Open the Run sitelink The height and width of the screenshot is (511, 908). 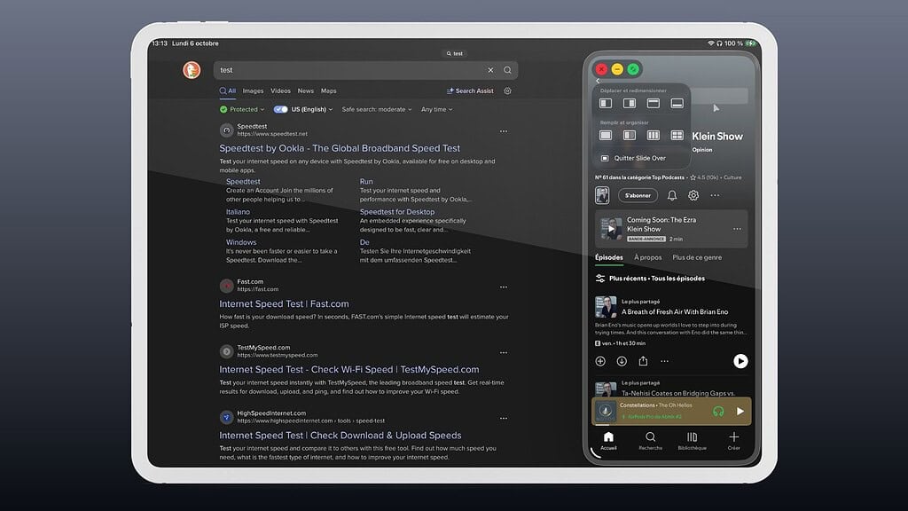point(366,181)
